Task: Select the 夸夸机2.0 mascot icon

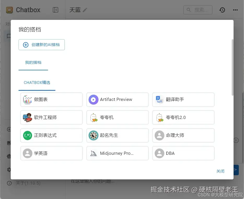Action: point(160,117)
